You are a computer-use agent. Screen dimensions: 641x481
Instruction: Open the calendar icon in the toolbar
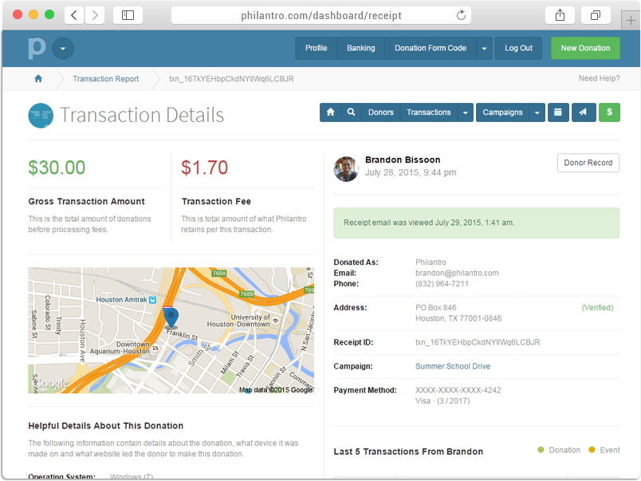point(558,112)
